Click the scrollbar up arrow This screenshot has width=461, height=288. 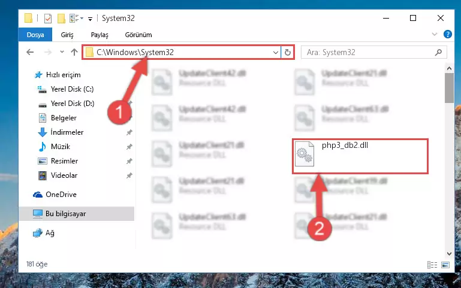pyautogui.click(x=449, y=68)
